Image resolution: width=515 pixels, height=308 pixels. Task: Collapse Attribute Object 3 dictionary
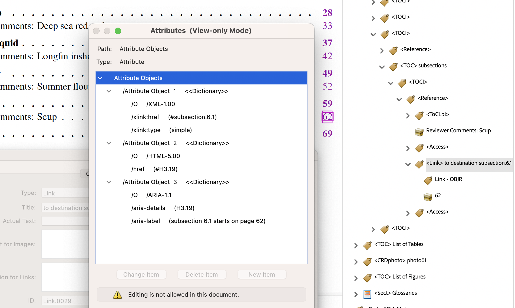coord(109,182)
